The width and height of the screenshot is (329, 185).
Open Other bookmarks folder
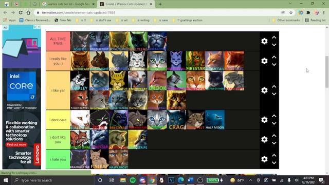coord(286,20)
